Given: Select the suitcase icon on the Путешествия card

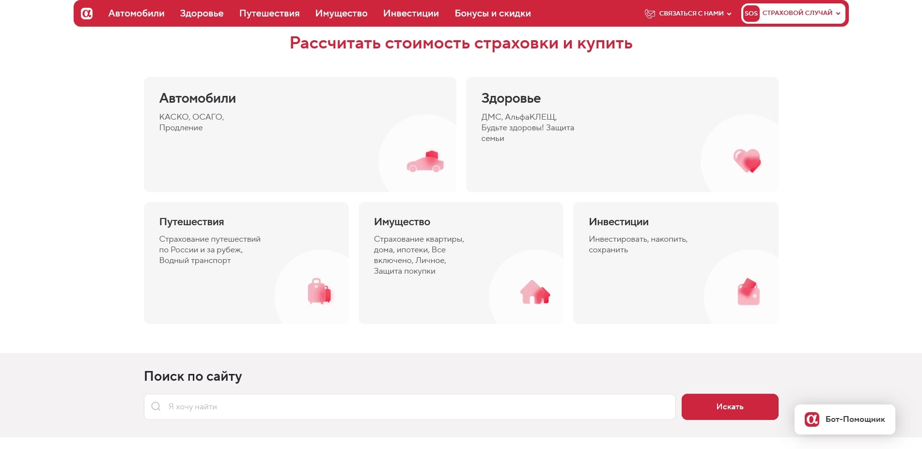Looking at the screenshot, I should click(x=318, y=292).
